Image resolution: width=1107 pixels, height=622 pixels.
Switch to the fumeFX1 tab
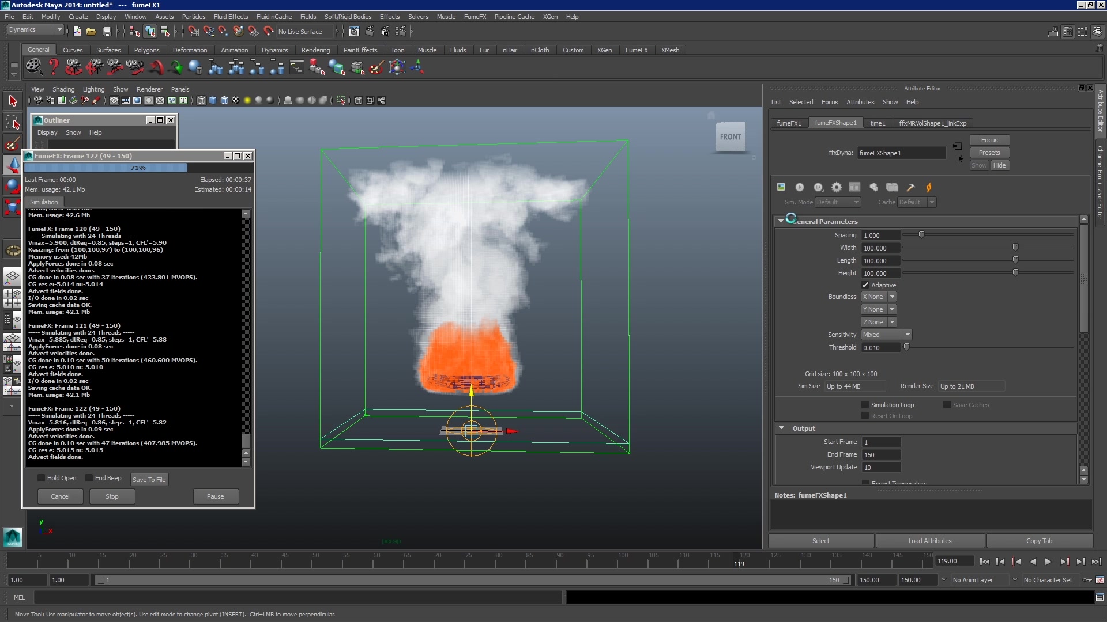(789, 123)
